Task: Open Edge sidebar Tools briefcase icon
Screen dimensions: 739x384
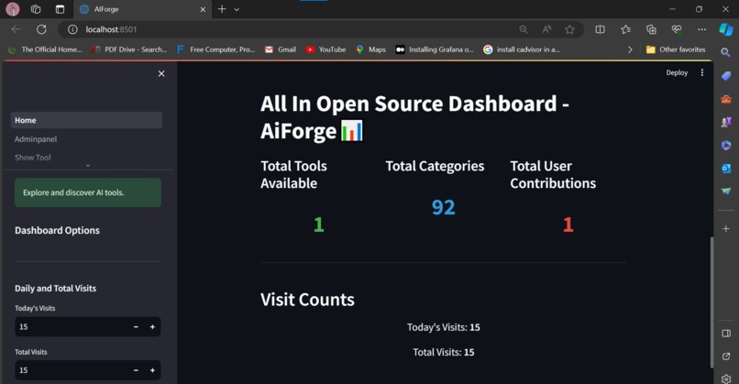Action: (726, 99)
